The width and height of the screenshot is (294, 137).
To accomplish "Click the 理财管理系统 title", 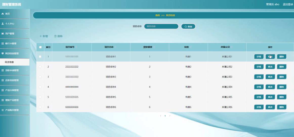I will click(12, 5).
